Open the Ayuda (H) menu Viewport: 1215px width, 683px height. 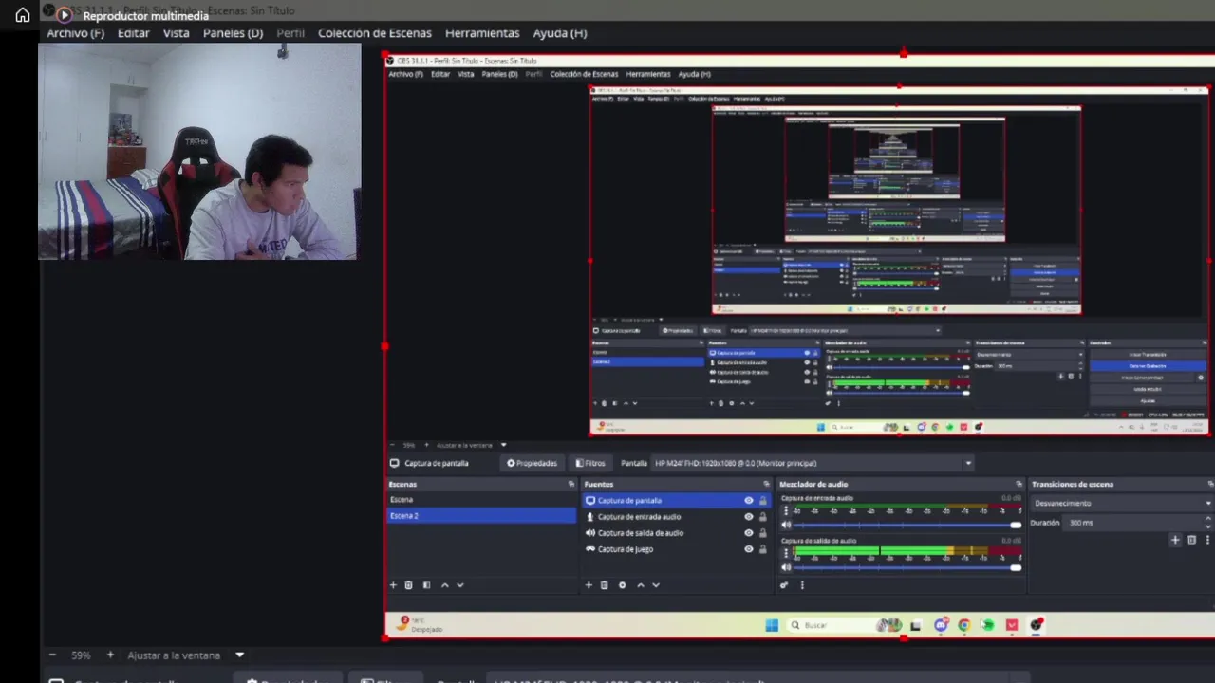coord(559,33)
